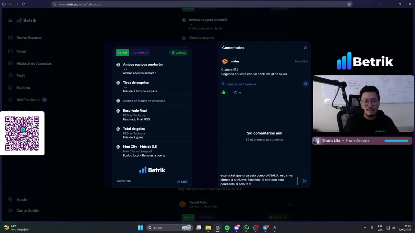The image size is (415, 233).
Task: Send the typed comment
Action: coord(304,181)
